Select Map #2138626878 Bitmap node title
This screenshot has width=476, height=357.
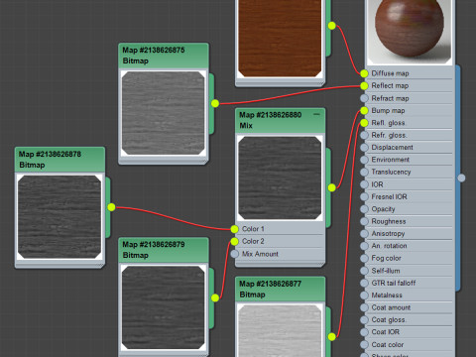click(59, 160)
